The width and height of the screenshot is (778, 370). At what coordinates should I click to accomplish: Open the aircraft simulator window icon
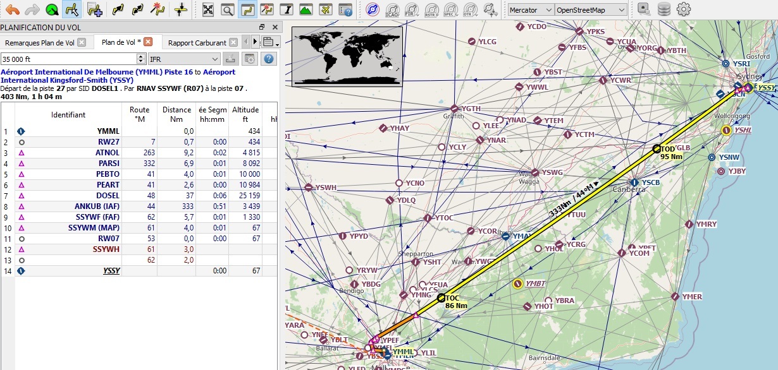click(x=325, y=9)
